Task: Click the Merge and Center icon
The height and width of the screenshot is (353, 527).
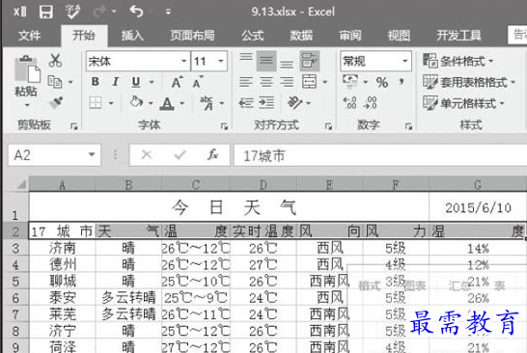Action: tap(309, 82)
